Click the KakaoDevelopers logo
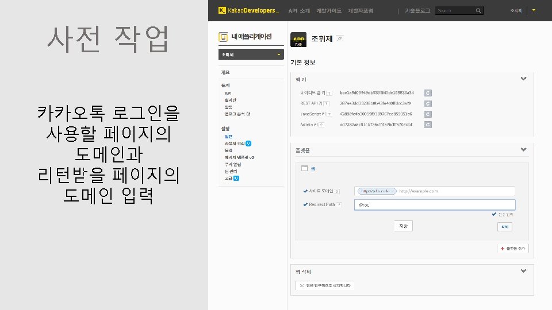 (248, 10)
